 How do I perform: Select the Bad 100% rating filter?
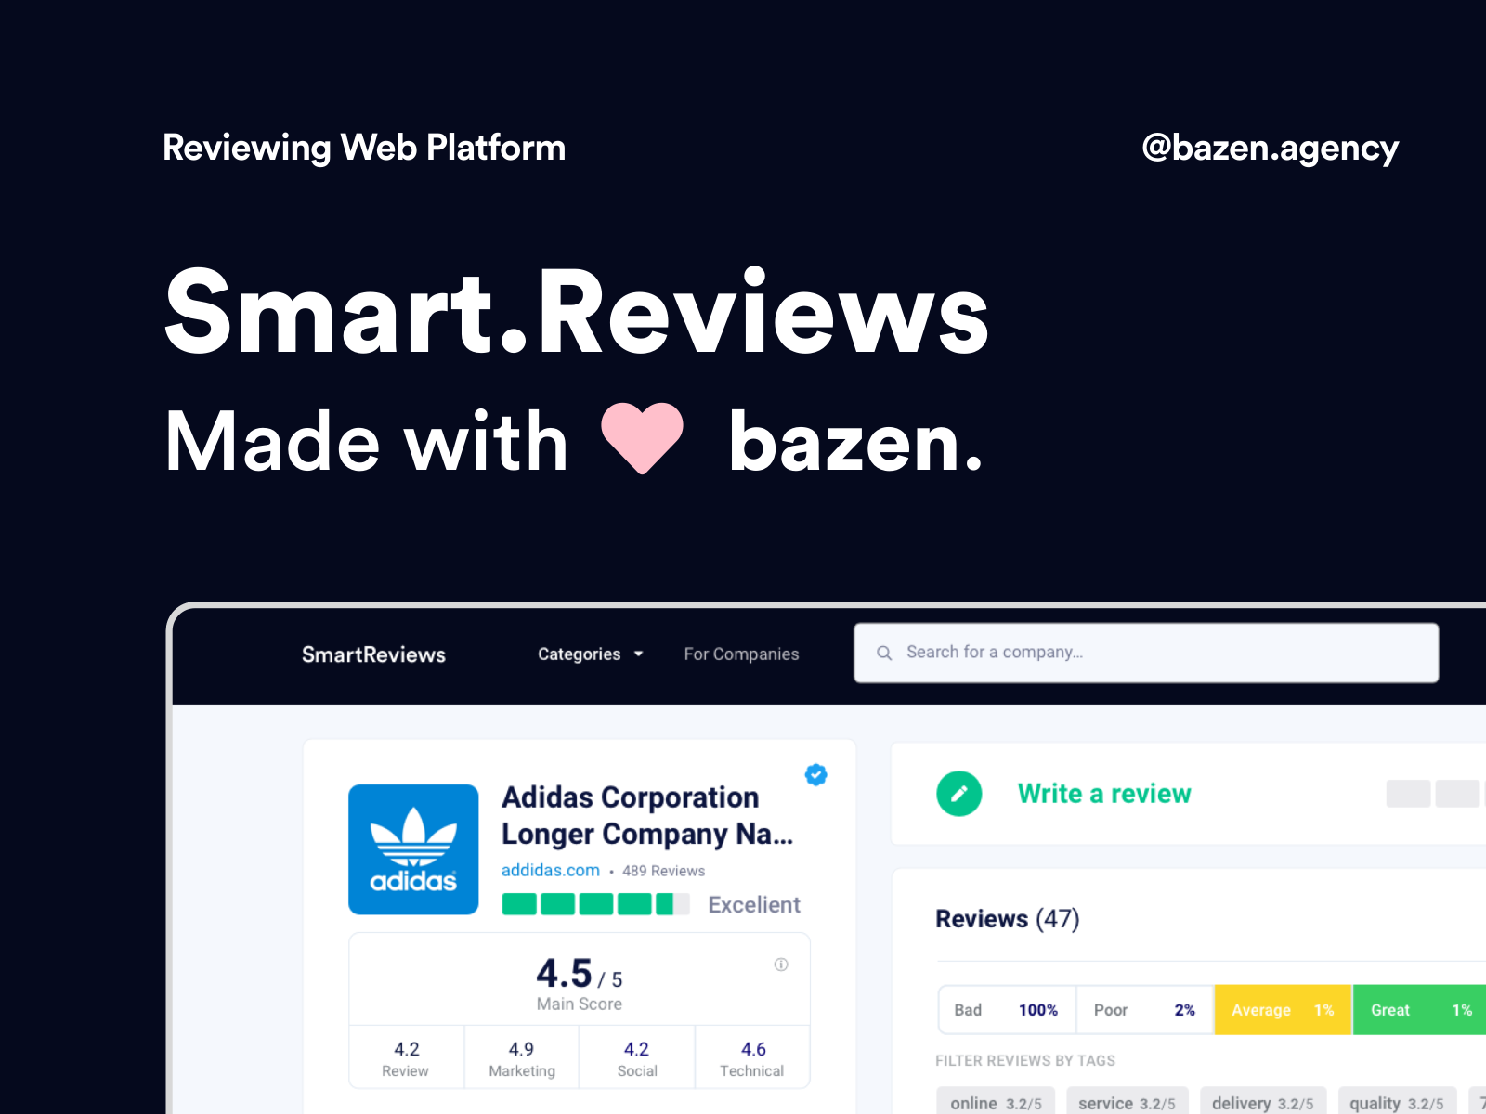pyautogui.click(x=1007, y=1010)
